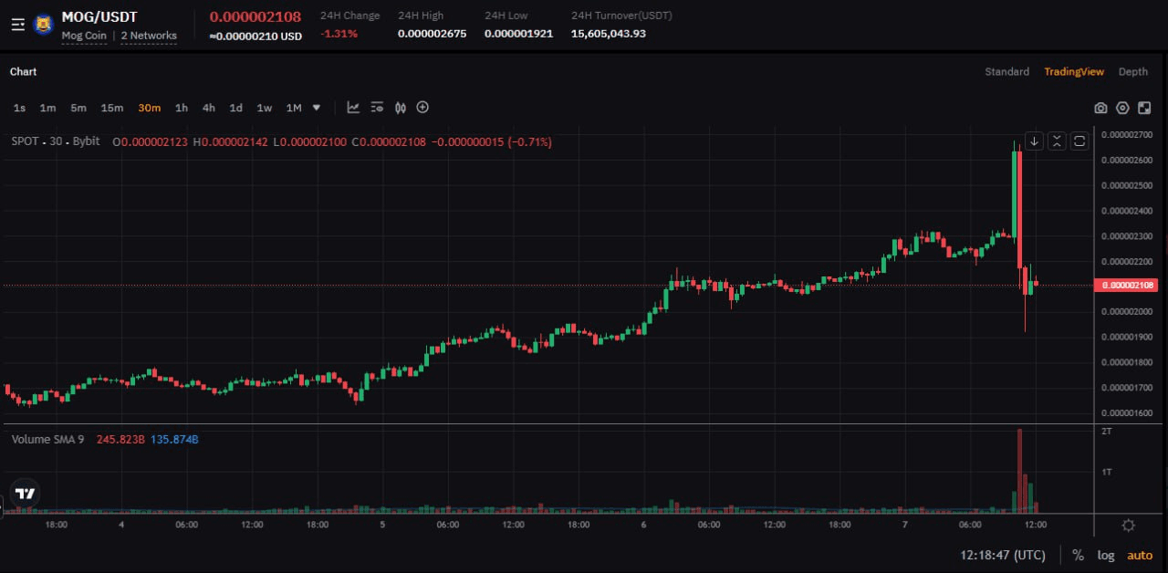Click the bracket fit-screen icon on chart

1079,141
